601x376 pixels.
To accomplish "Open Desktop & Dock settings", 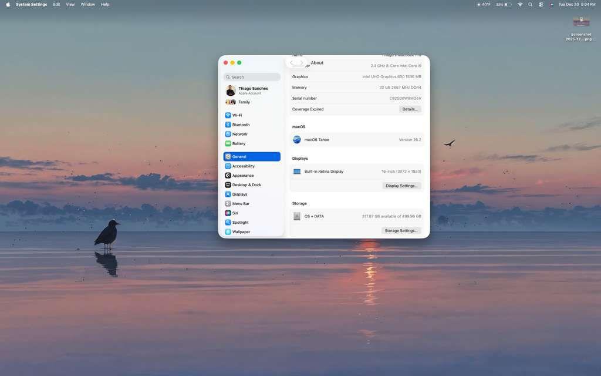I will coord(246,185).
